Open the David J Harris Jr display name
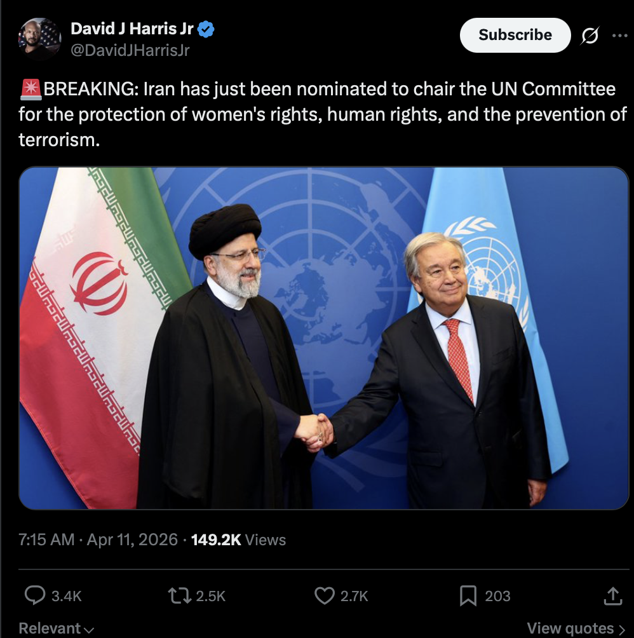The image size is (634, 638). point(132,29)
